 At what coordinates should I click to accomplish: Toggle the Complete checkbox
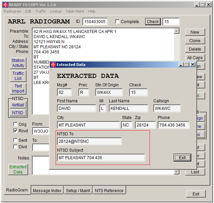(117, 22)
